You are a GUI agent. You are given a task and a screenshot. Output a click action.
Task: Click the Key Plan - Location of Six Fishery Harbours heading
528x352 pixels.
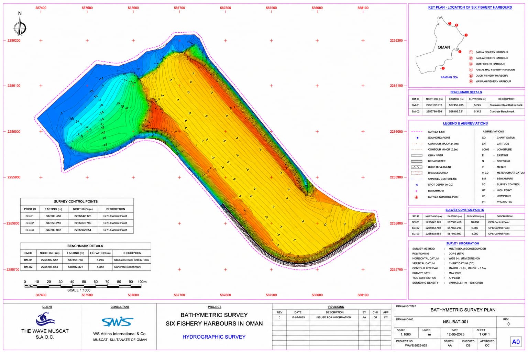470,7
